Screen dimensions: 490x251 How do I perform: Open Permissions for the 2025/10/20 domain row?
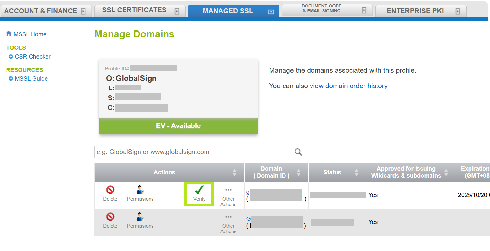tap(140, 193)
